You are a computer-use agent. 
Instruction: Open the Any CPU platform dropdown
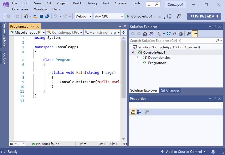(x=109, y=16)
